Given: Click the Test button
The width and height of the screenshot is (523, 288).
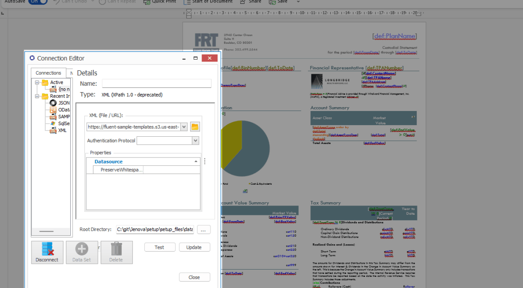Looking at the screenshot, I should 159,247.
